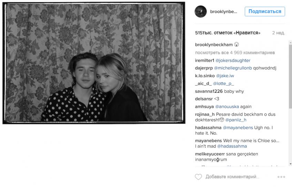The image size is (292, 187).
Task: Open the black-and-white photo
Action: (x=94, y=63)
